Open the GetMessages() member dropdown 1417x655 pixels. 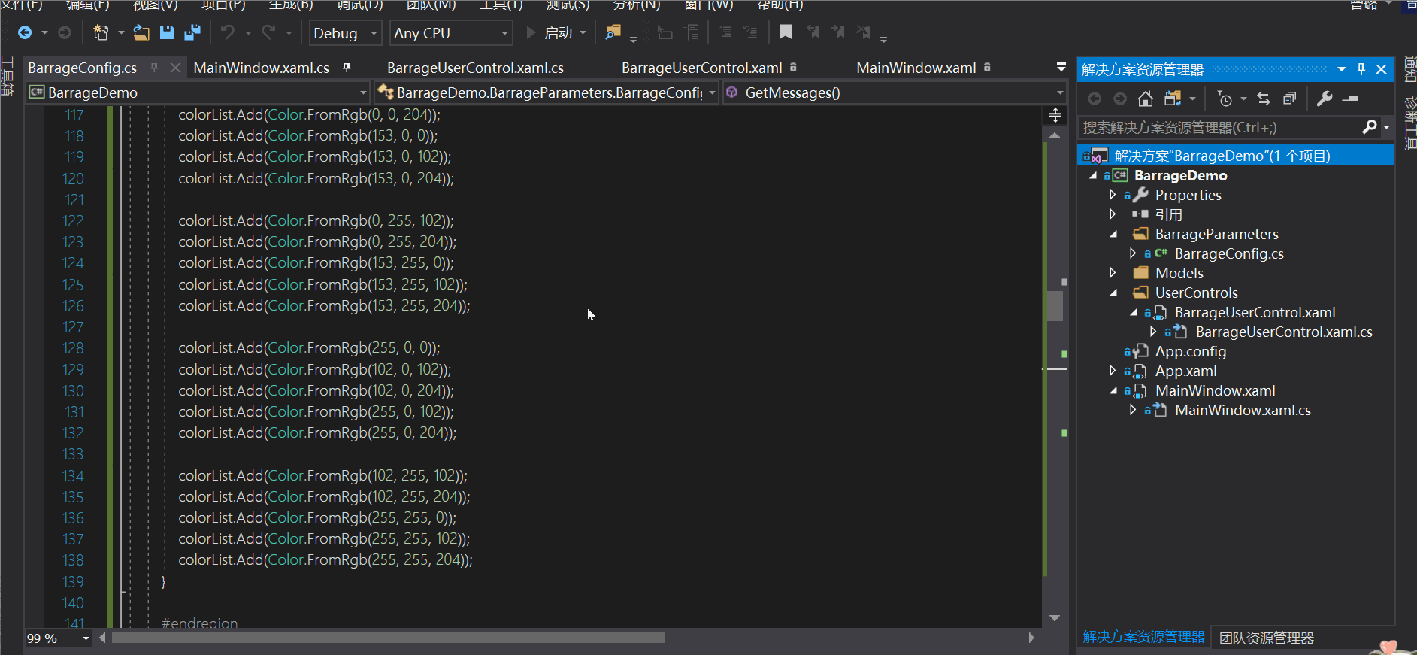895,92
